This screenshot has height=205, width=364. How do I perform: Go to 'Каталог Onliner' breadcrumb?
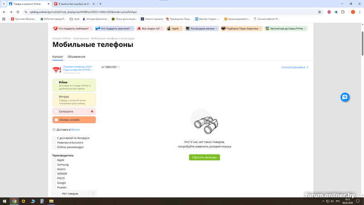[61, 38]
